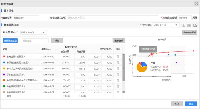Image resolution: width=200 pixels, height=109 pixels.
Task: Click the date cell 2019-01-30
Action: click(x=48, y=80)
